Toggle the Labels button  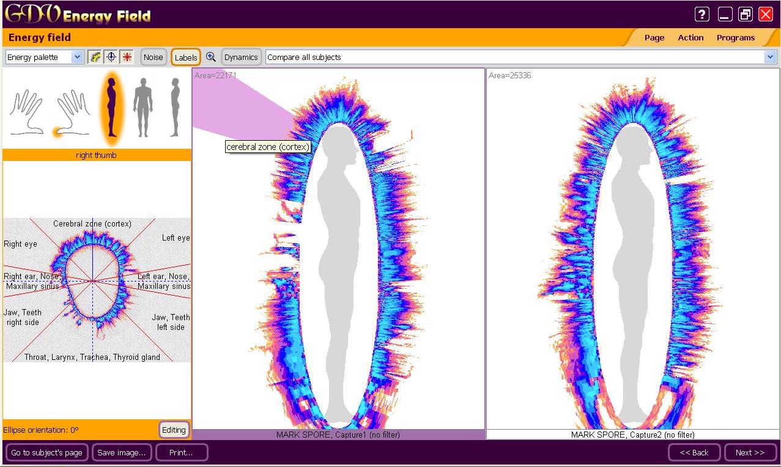coord(186,57)
